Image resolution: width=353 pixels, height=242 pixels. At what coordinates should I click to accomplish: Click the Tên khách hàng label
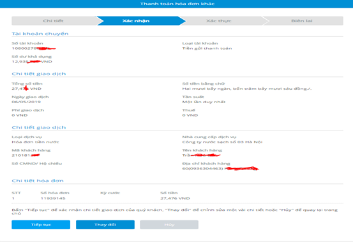tap(202, 150)
